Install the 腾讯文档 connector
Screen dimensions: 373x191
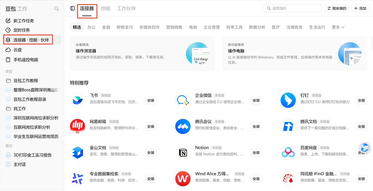[361, 126]
